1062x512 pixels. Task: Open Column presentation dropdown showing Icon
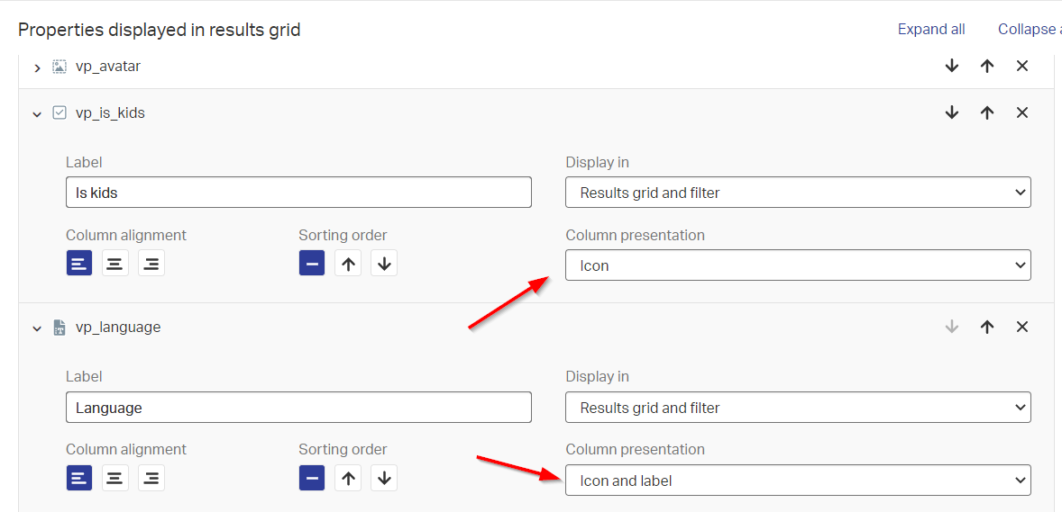(798, 265)
